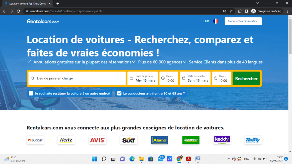
Task: Click the green Rechercher button
Action: pyautogui.click(x=246, y=78)
